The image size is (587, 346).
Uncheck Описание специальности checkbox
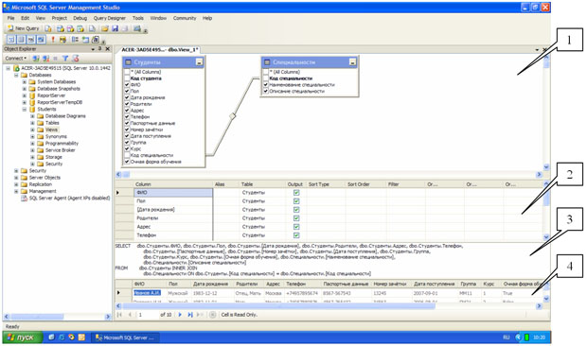point(266,91)
